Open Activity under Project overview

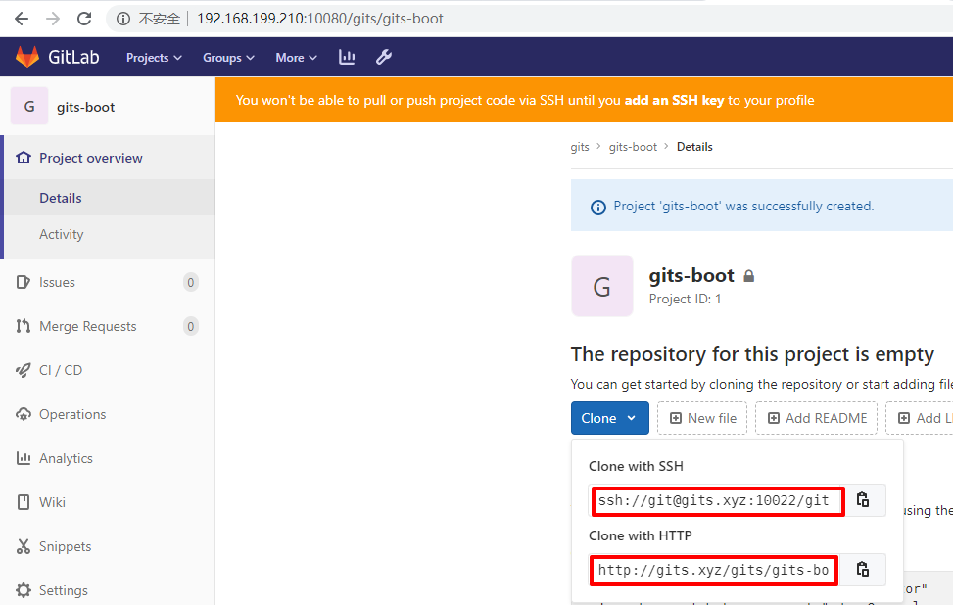[62, 235]
